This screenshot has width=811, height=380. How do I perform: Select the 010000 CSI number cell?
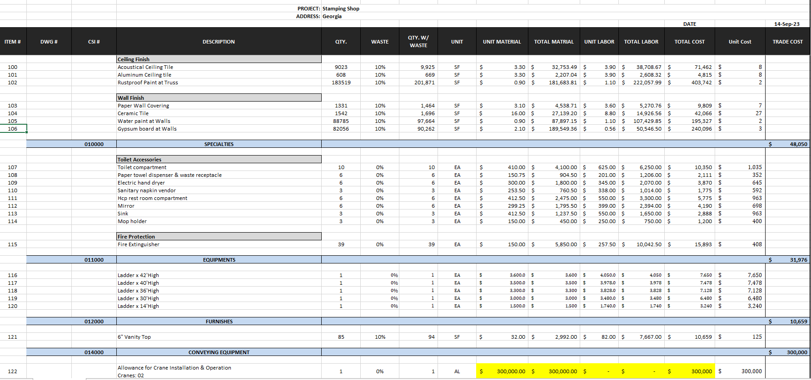(x=94, y=144)
